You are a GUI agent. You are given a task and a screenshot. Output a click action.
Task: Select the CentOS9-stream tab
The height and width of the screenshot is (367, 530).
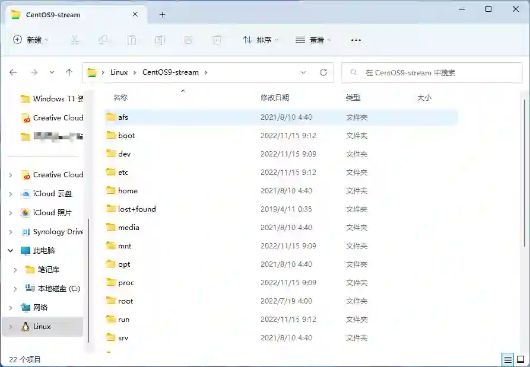tap(76, 14)
